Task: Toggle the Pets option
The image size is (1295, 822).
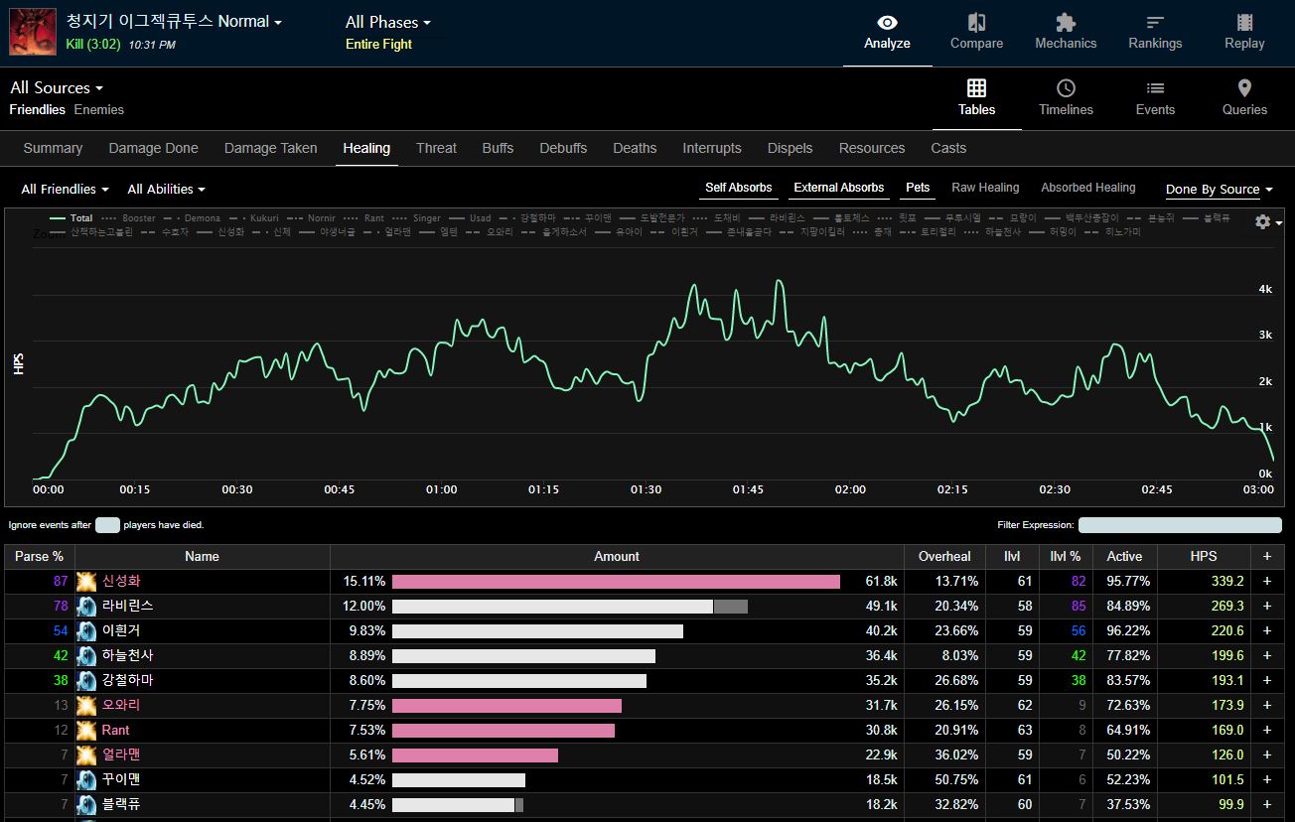Action: (x=918, y=188)
